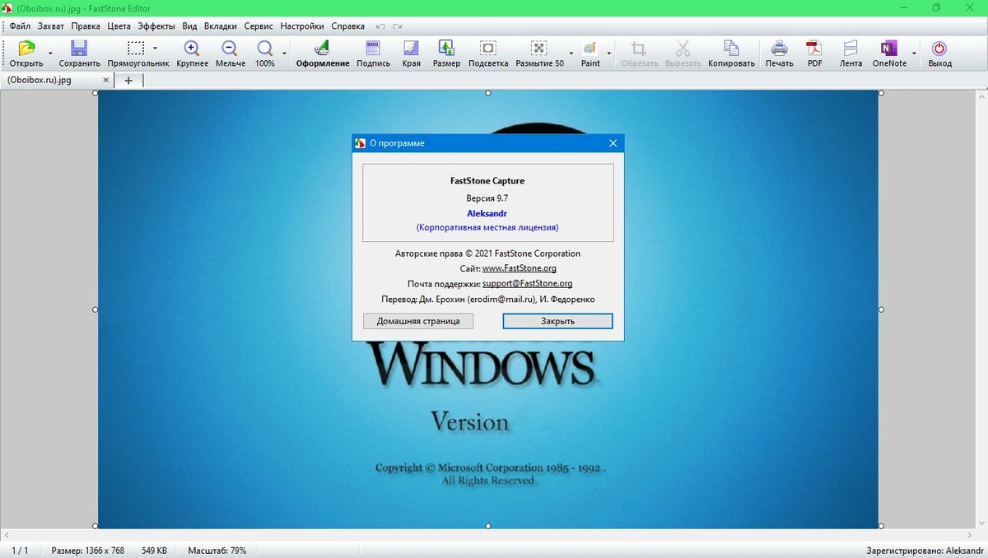Expand the dropdown arrow next to Открыть
Screen dimensions: 988x558
coord(51,53)
